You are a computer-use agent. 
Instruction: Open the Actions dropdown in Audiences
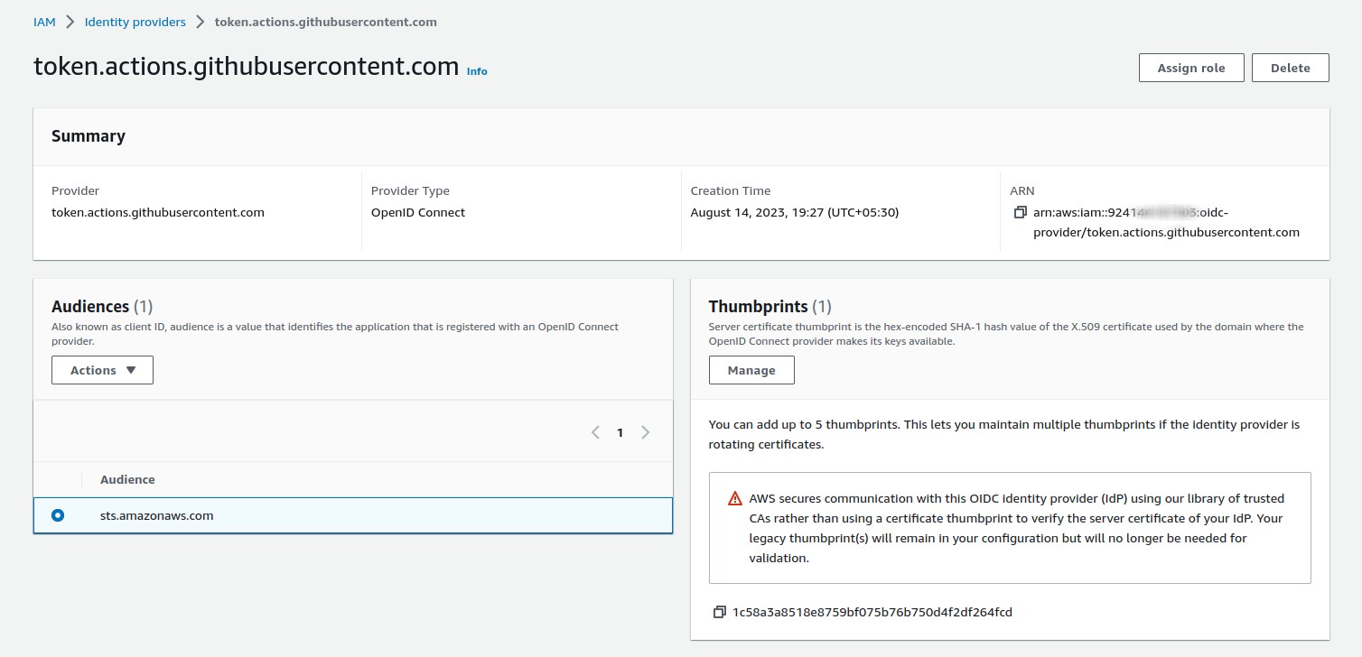click(102, 370)
